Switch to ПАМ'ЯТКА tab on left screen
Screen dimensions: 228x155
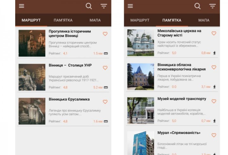(x=63, y=20)
